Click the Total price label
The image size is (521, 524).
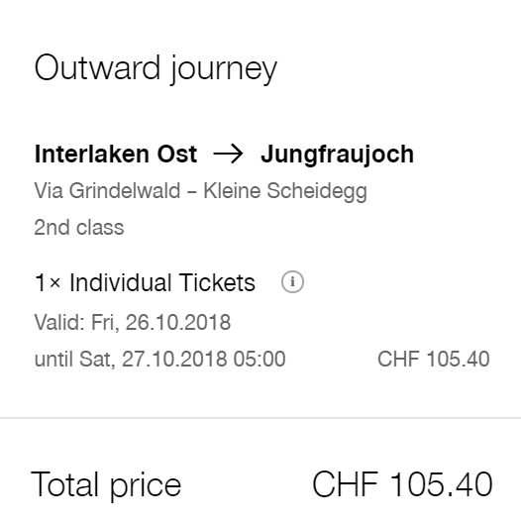(x=106, y=485)
